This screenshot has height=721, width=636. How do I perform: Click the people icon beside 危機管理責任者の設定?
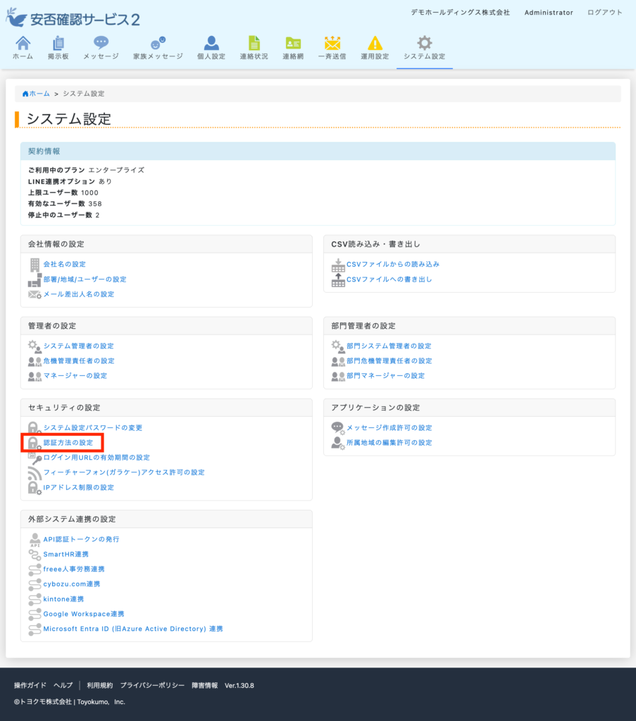[35, 361]
